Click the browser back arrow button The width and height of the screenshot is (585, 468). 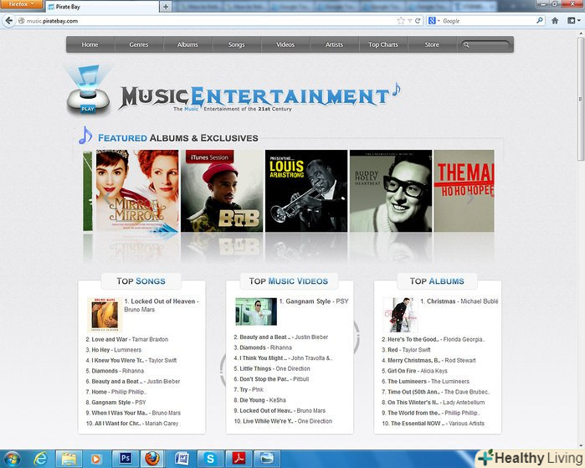8,21
